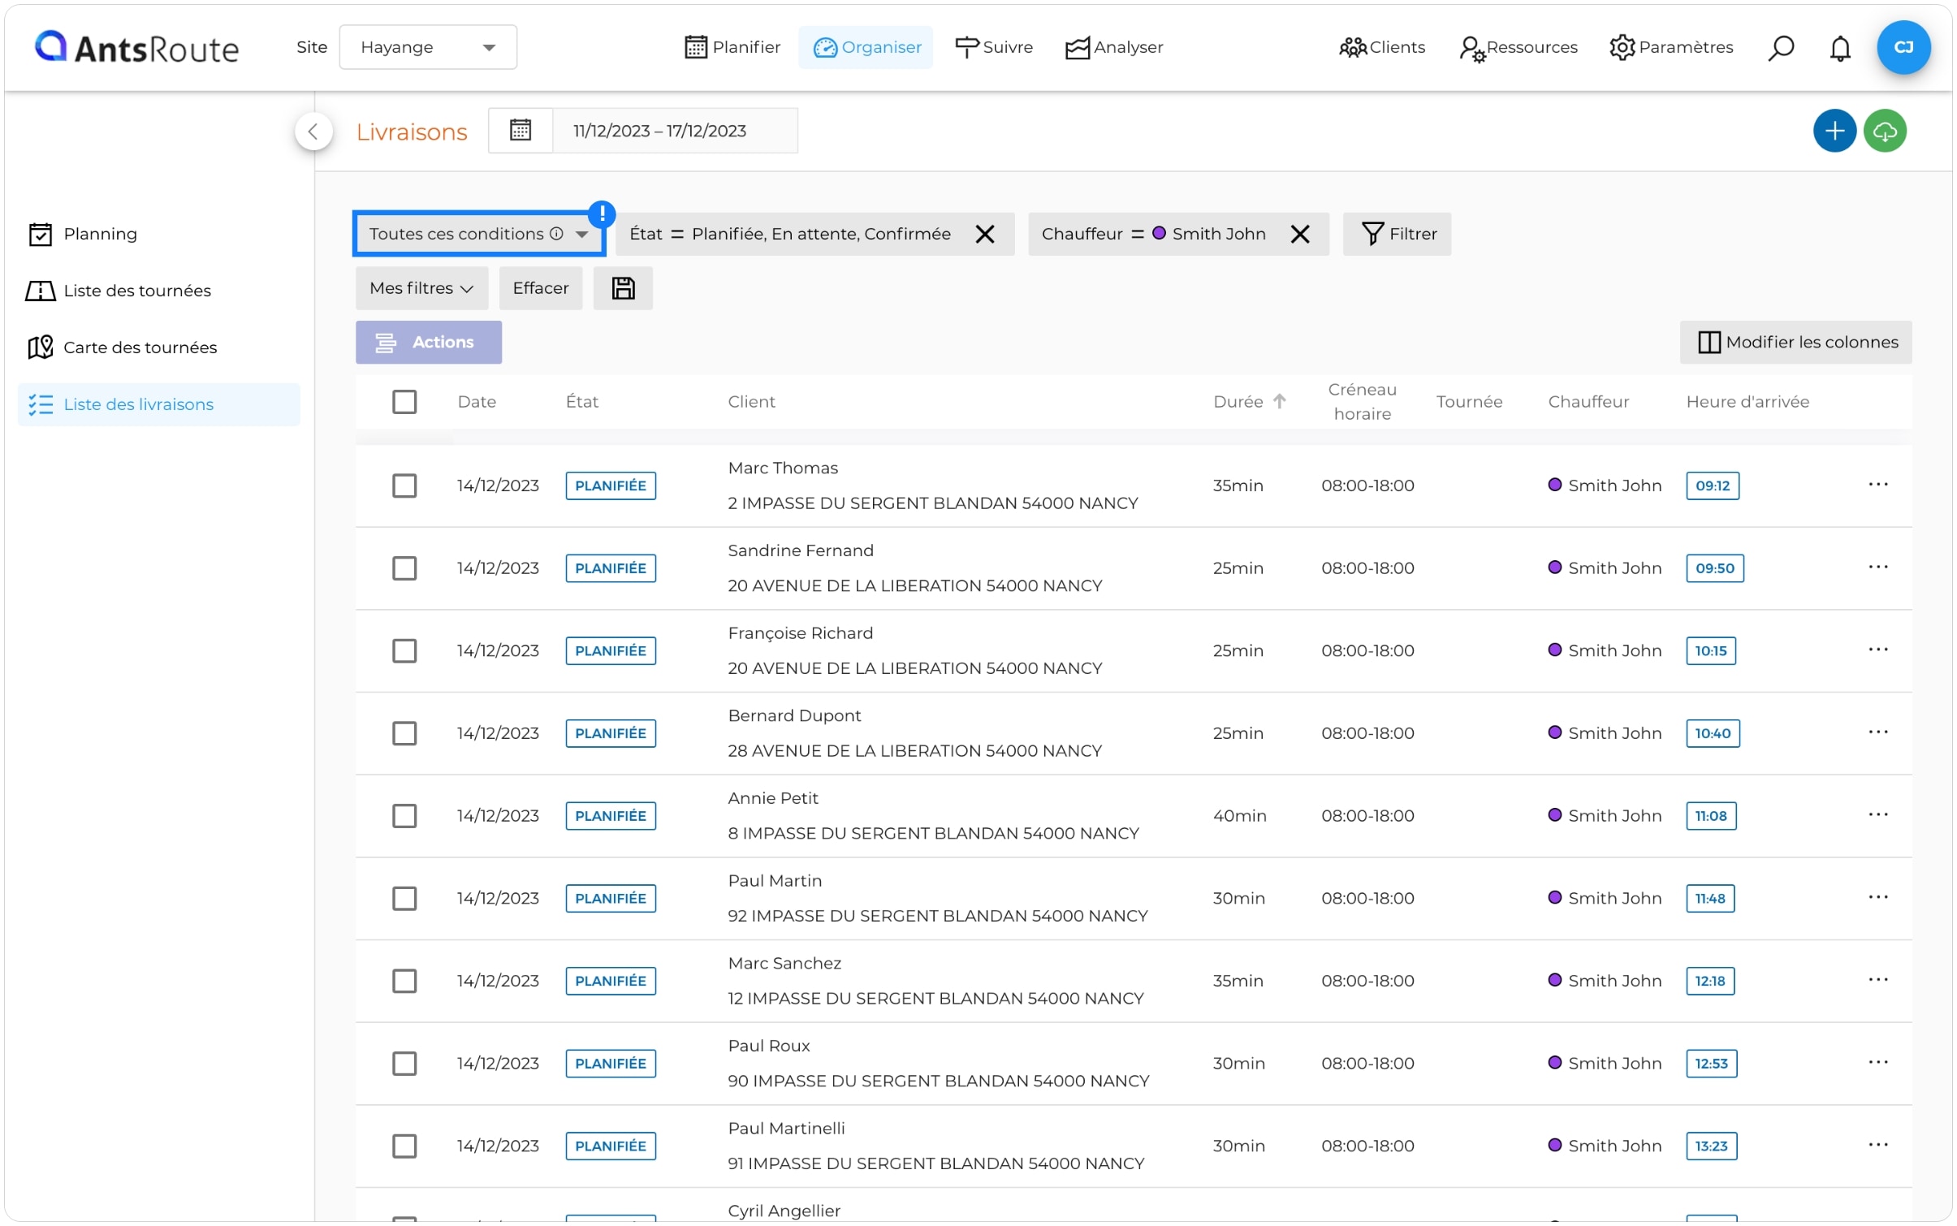Open the CJ user avatar menu

coord(1903,47)
